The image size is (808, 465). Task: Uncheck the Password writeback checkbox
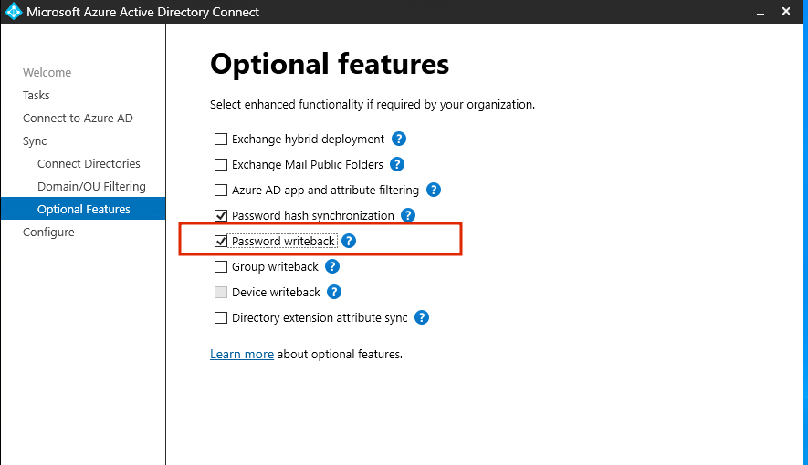pos(221,242)
